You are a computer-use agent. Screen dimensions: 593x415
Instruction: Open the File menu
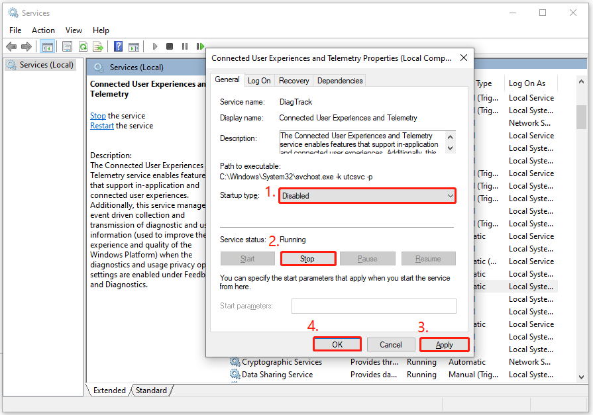[15, 30]
